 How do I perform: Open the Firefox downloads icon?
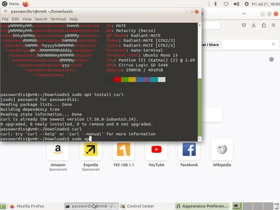[x=253, y=25]
